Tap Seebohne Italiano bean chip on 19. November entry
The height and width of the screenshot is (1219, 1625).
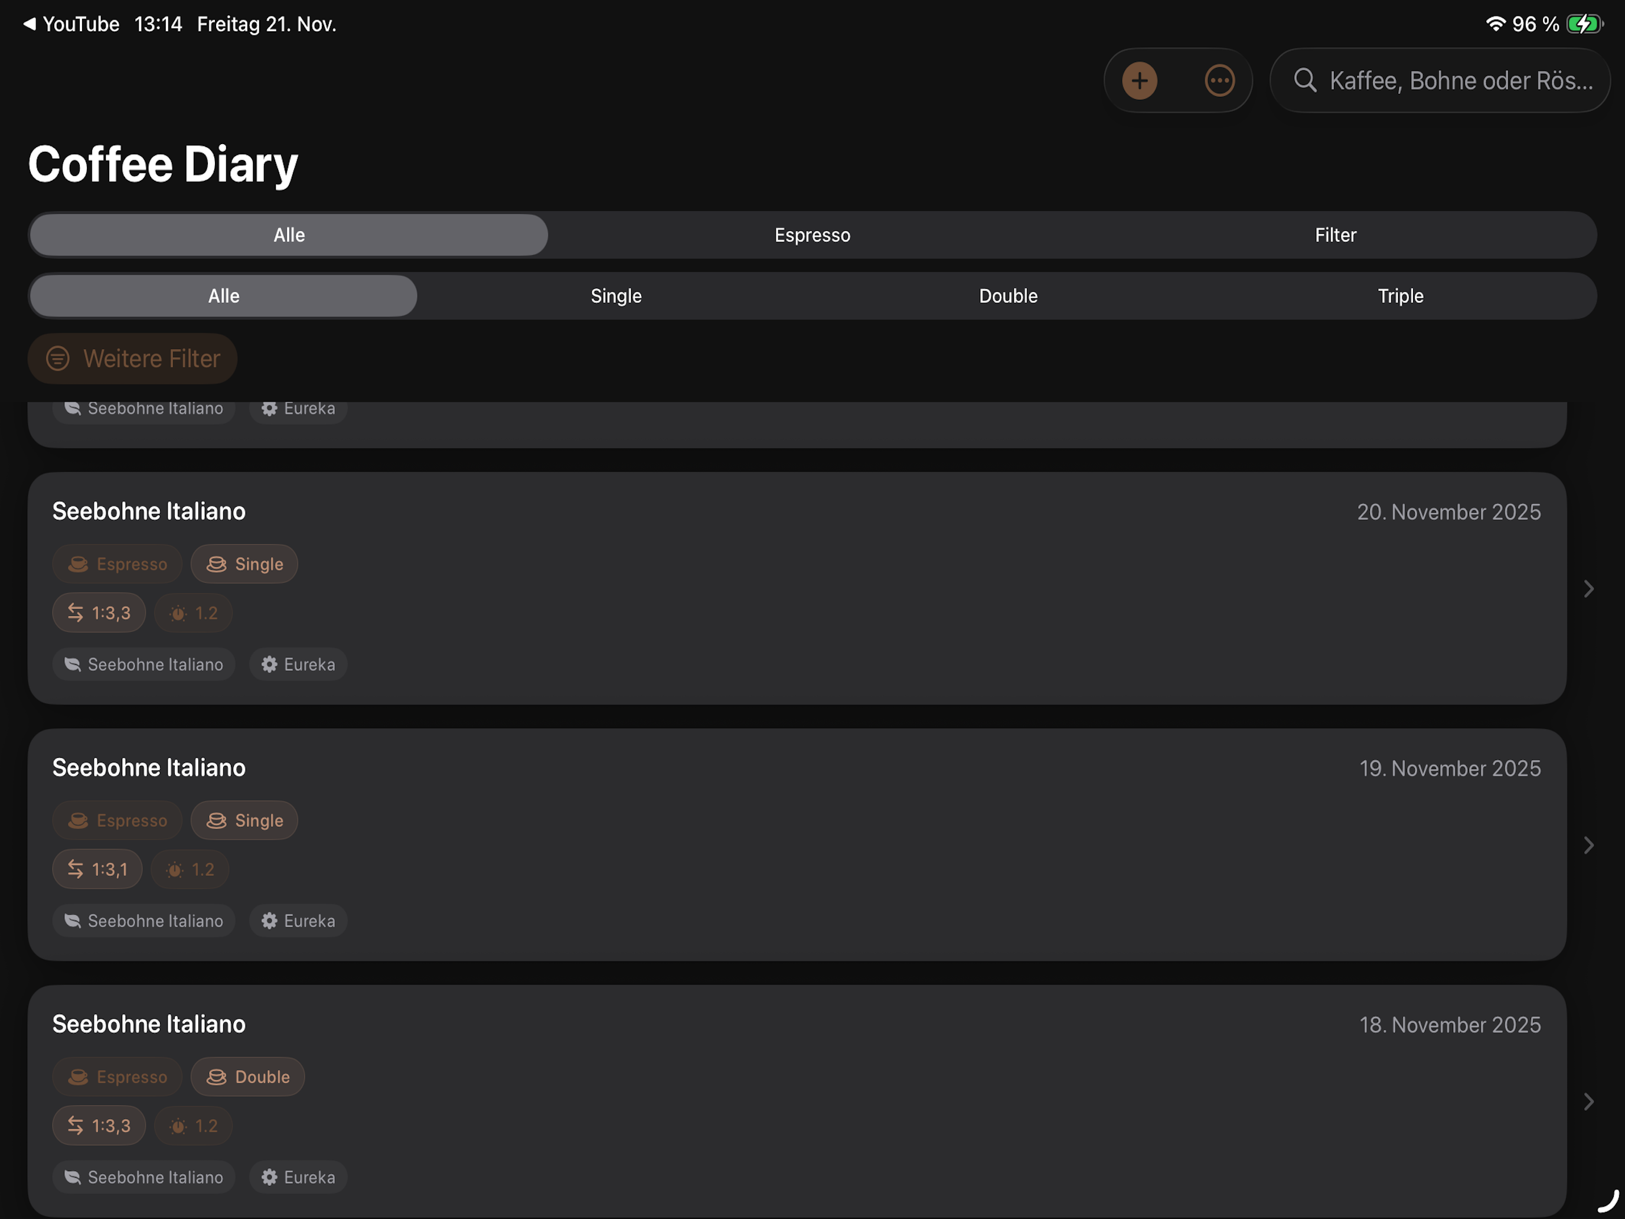(x=144, y=921)
